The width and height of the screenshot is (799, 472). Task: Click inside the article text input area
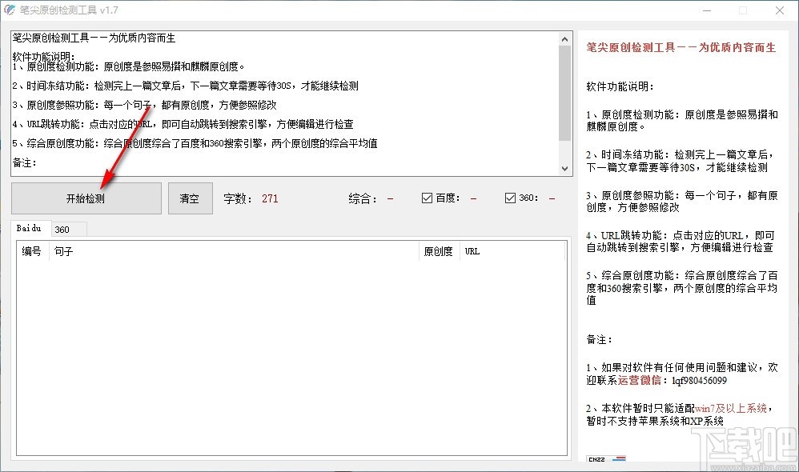coord(284,103)
